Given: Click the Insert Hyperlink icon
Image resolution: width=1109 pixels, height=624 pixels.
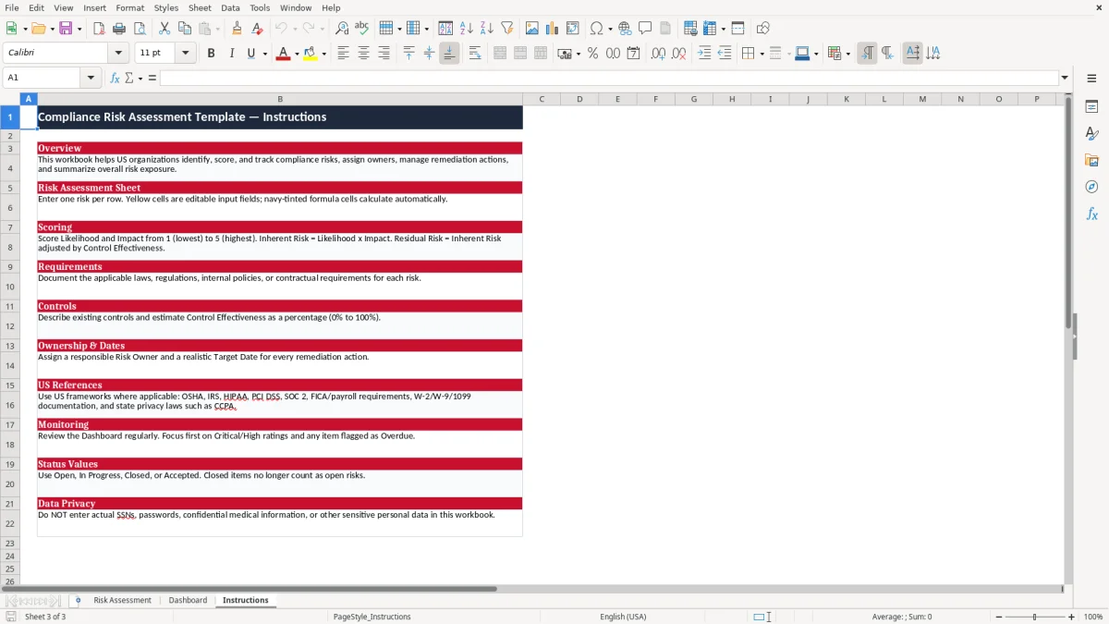Looking at the screenshot, I should click(x=625, y=29).
